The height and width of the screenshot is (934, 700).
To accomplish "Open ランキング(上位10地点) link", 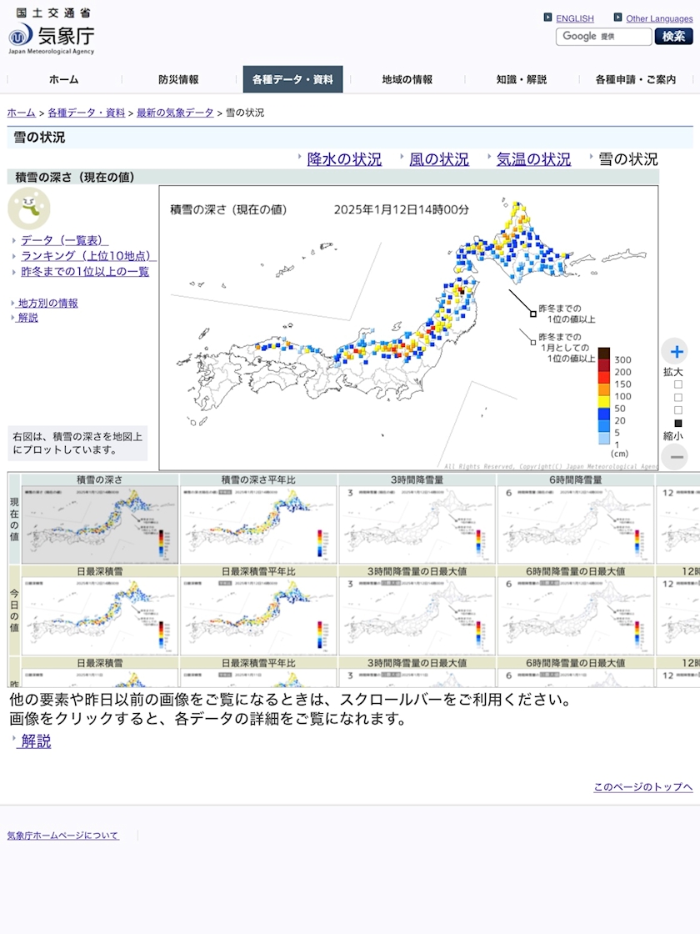I will [x=88, y=255].
